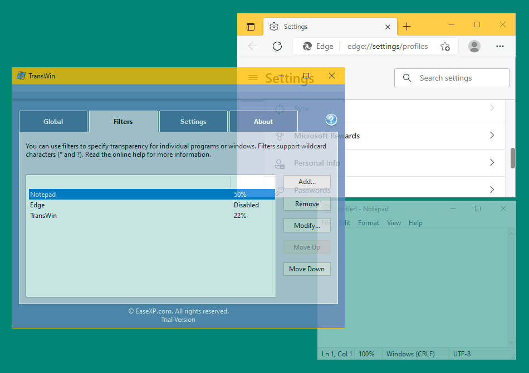Select the Filters tab in TransWin
Screen dimensions: 529x373
(x=123, y=122)
